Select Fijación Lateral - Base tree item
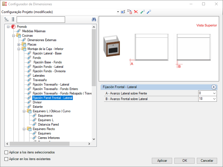The height and width of the screenshot is (167, 223). point(47,53)
